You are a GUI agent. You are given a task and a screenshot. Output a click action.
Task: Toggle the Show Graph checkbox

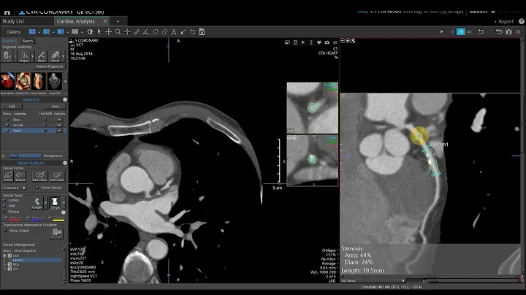click(4, 231)
